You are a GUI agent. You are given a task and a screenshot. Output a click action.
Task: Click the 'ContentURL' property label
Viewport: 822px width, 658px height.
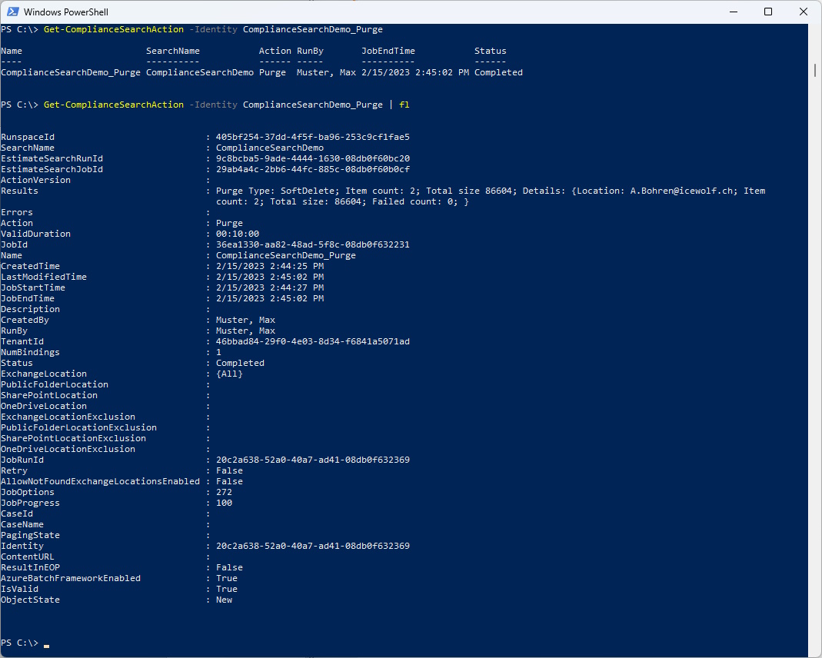point(28,557)
